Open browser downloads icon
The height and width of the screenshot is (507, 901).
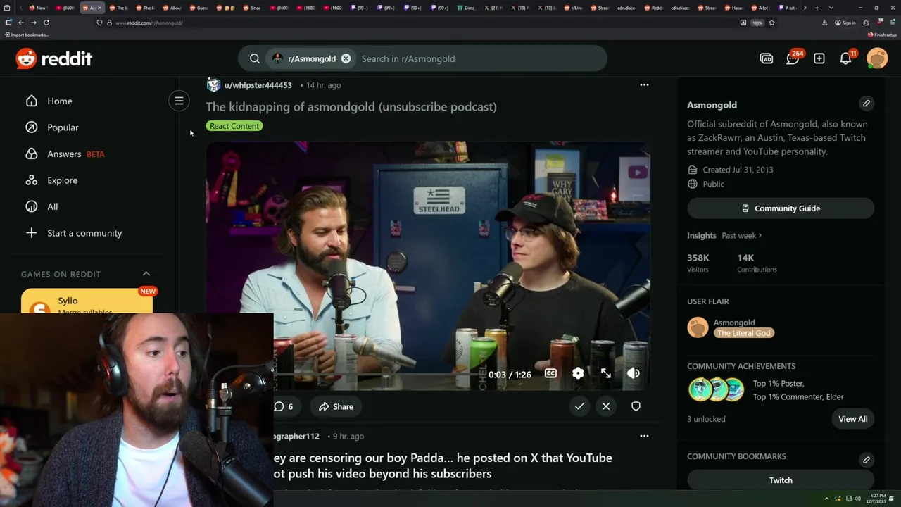[825, 23]
